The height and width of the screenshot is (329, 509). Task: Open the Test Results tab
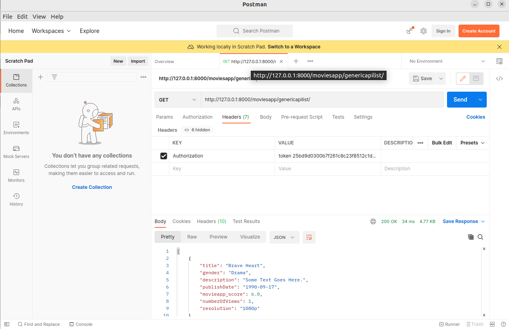(x=246, y=221)
